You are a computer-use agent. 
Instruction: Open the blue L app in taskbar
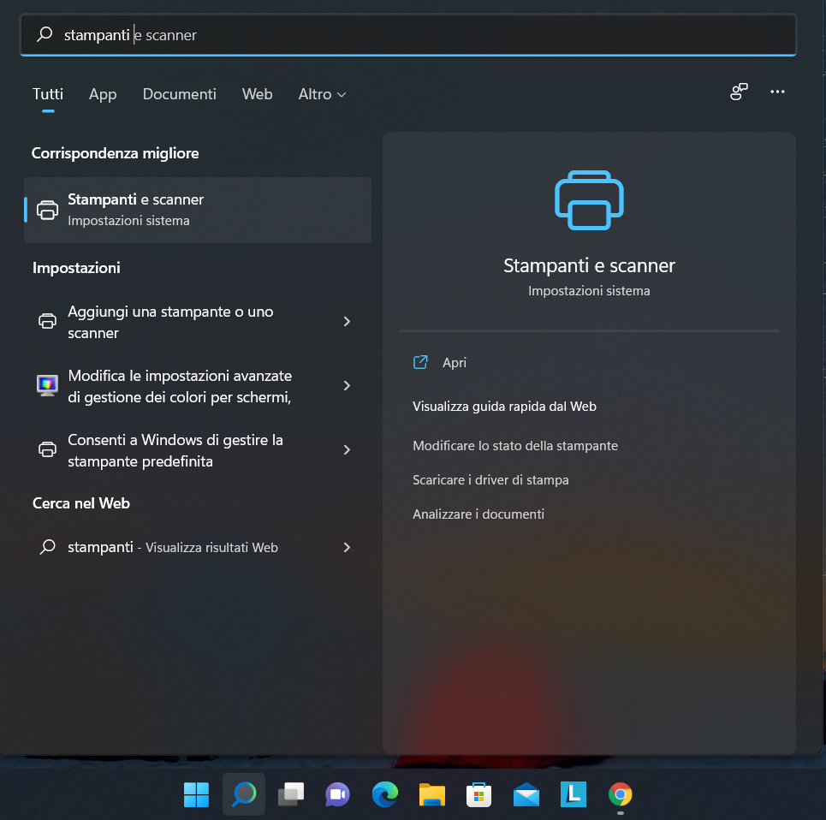coord(573,794)
